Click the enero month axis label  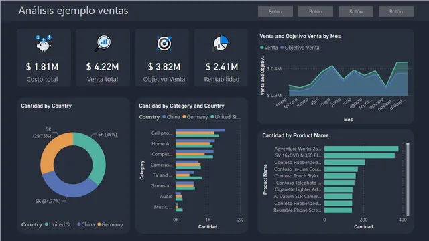click(282, 102)
